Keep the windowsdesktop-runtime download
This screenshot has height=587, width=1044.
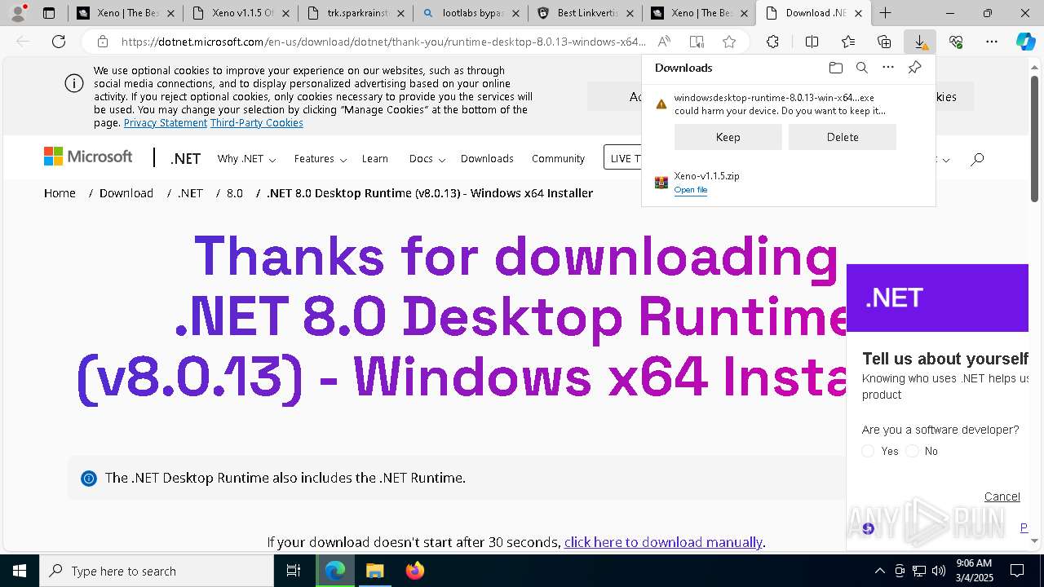point(728,137)
